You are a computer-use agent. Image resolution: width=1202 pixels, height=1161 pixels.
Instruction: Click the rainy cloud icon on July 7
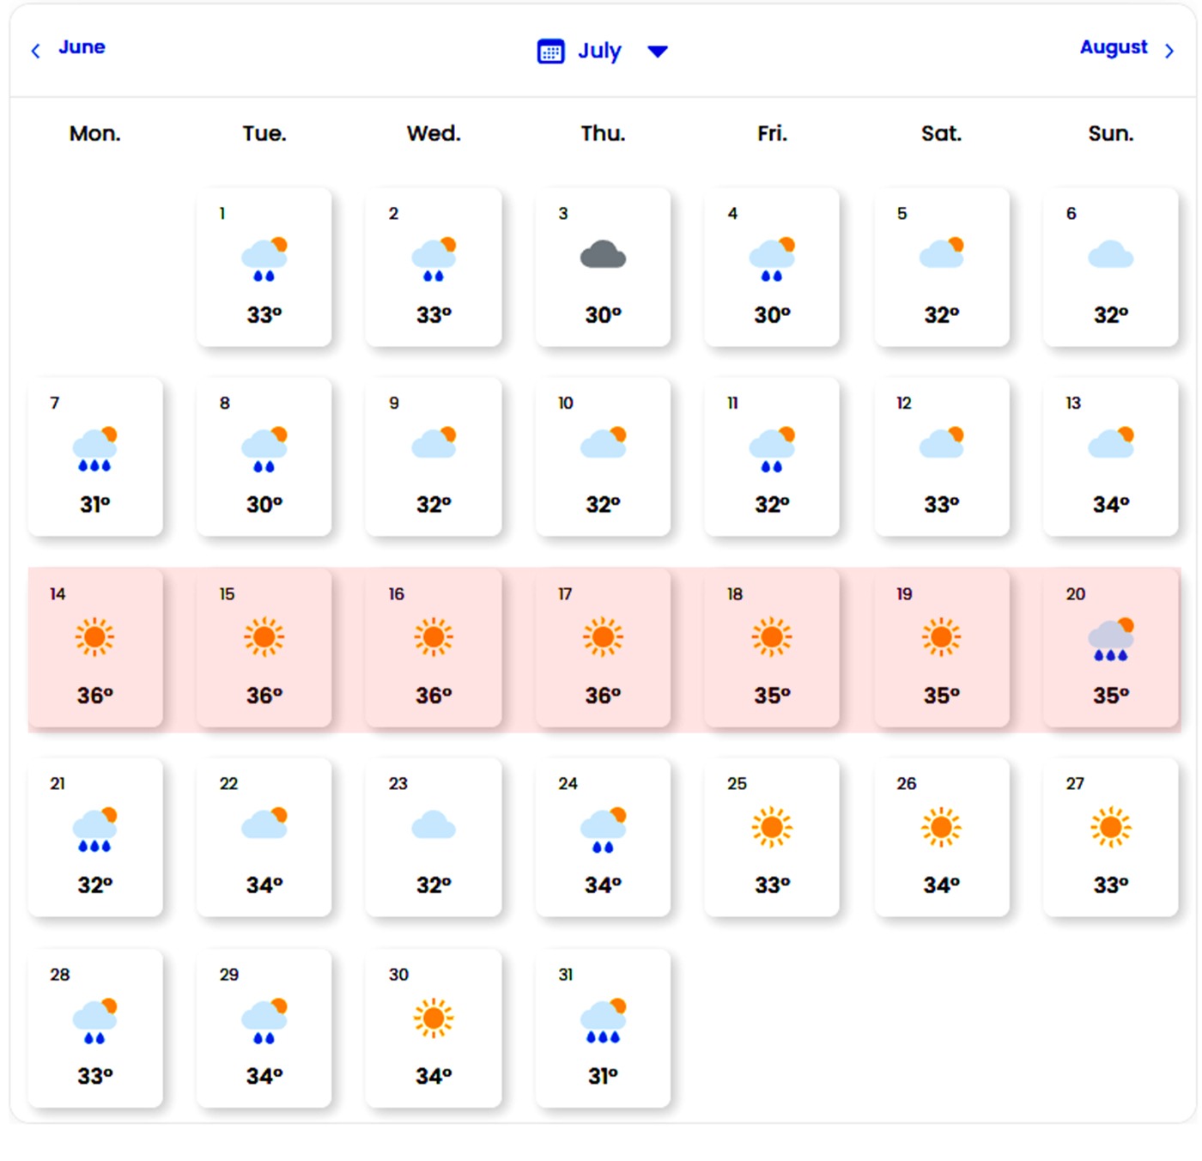(x=94, y=450)
